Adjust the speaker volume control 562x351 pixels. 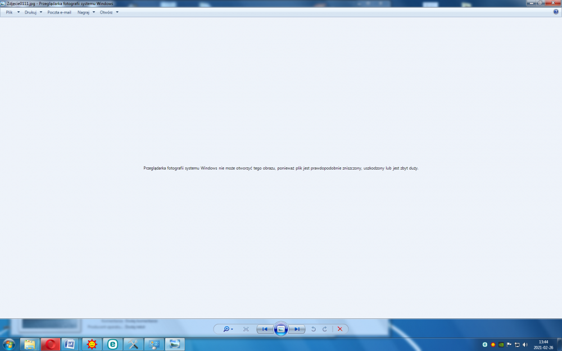(524, 343)
